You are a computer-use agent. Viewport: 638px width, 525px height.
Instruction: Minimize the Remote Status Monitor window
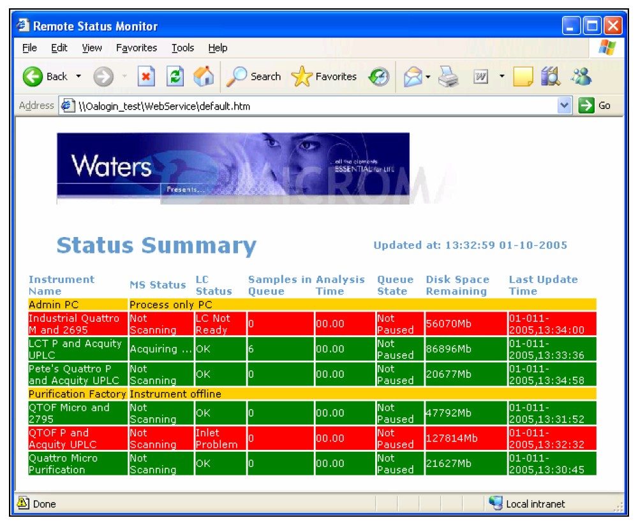click(x=571, y=25)
